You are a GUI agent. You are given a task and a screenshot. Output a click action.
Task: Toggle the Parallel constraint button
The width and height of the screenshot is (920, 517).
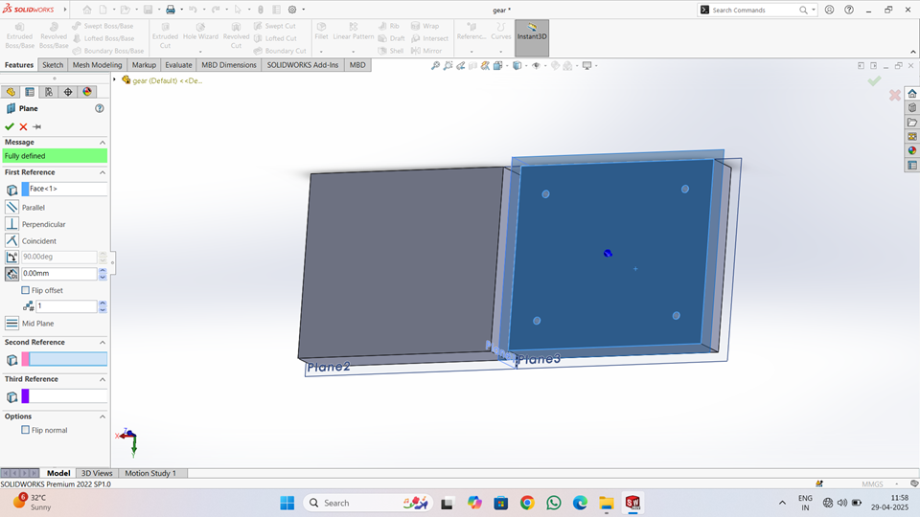click(x=11, y=208)
